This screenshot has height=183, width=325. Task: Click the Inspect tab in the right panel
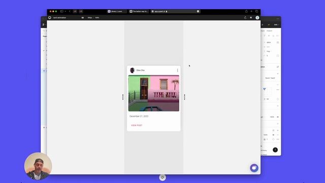tap(270, 30)
